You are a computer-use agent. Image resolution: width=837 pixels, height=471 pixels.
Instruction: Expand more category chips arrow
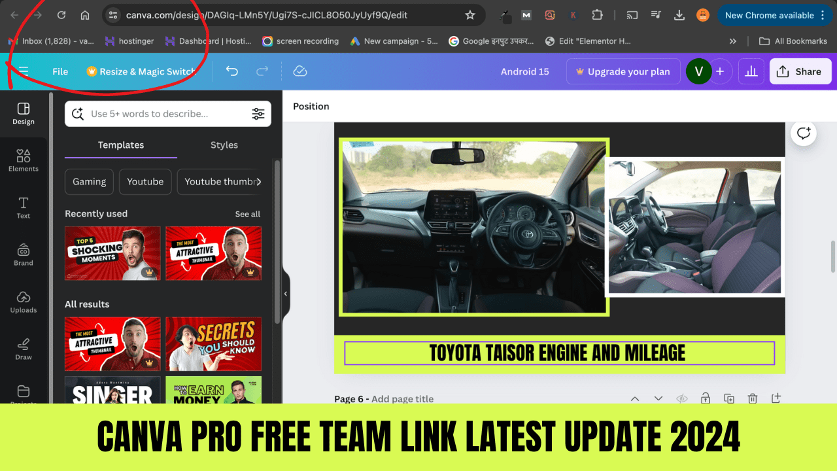(x=258, y=182)
